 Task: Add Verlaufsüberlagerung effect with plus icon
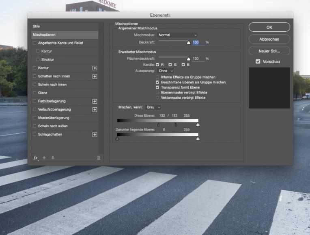coord(95,110)
